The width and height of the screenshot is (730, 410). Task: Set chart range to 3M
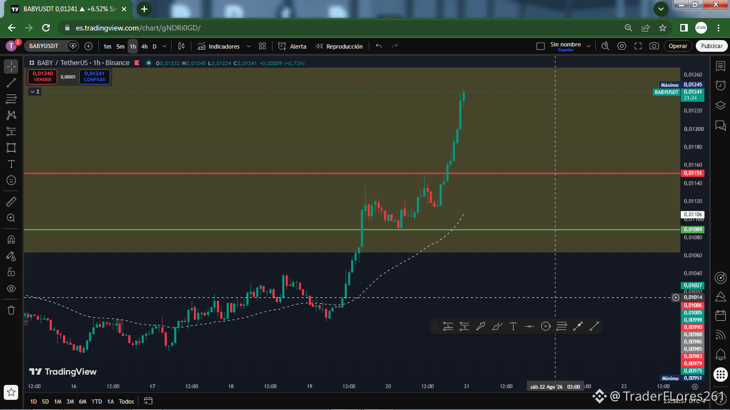click(x=70, y=401)
